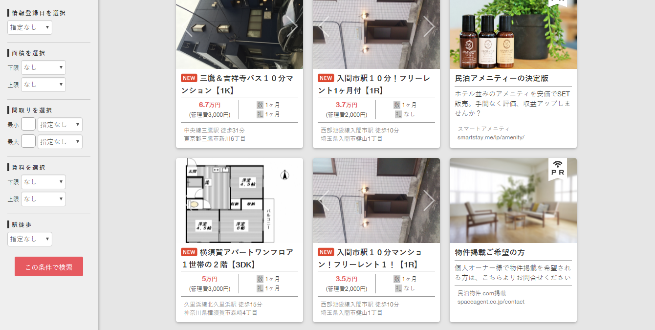Click previous-image arrow on 入間市駅１０分 フリーレント1ヶ月付 photo
Screen dimensions: 655x330
point(324,26)
